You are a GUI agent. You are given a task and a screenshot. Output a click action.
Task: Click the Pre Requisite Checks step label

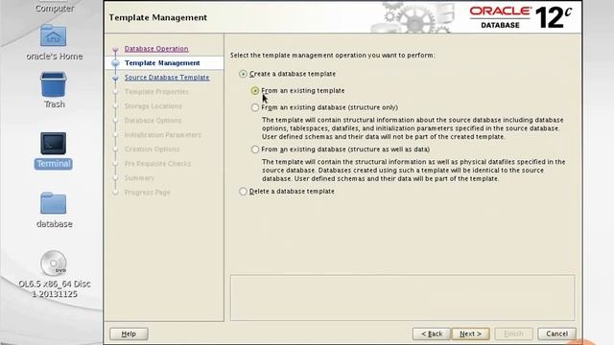click(x=157, y=164)
